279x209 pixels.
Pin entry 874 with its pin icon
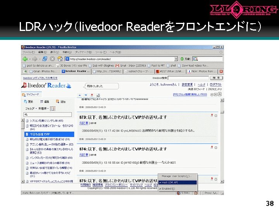tap(212, 147)
